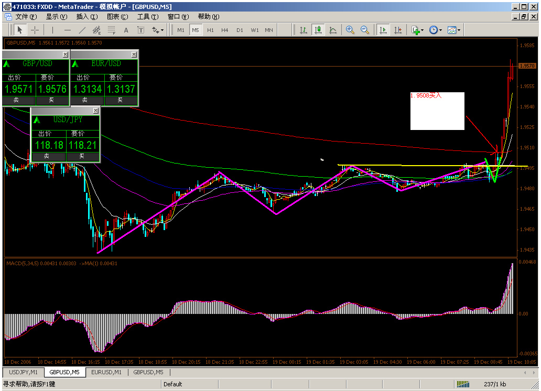The width and height of the screenshot is (541, 391).
Task: Select the first GBPUSD,M5 chart tab
Action: 64,372
